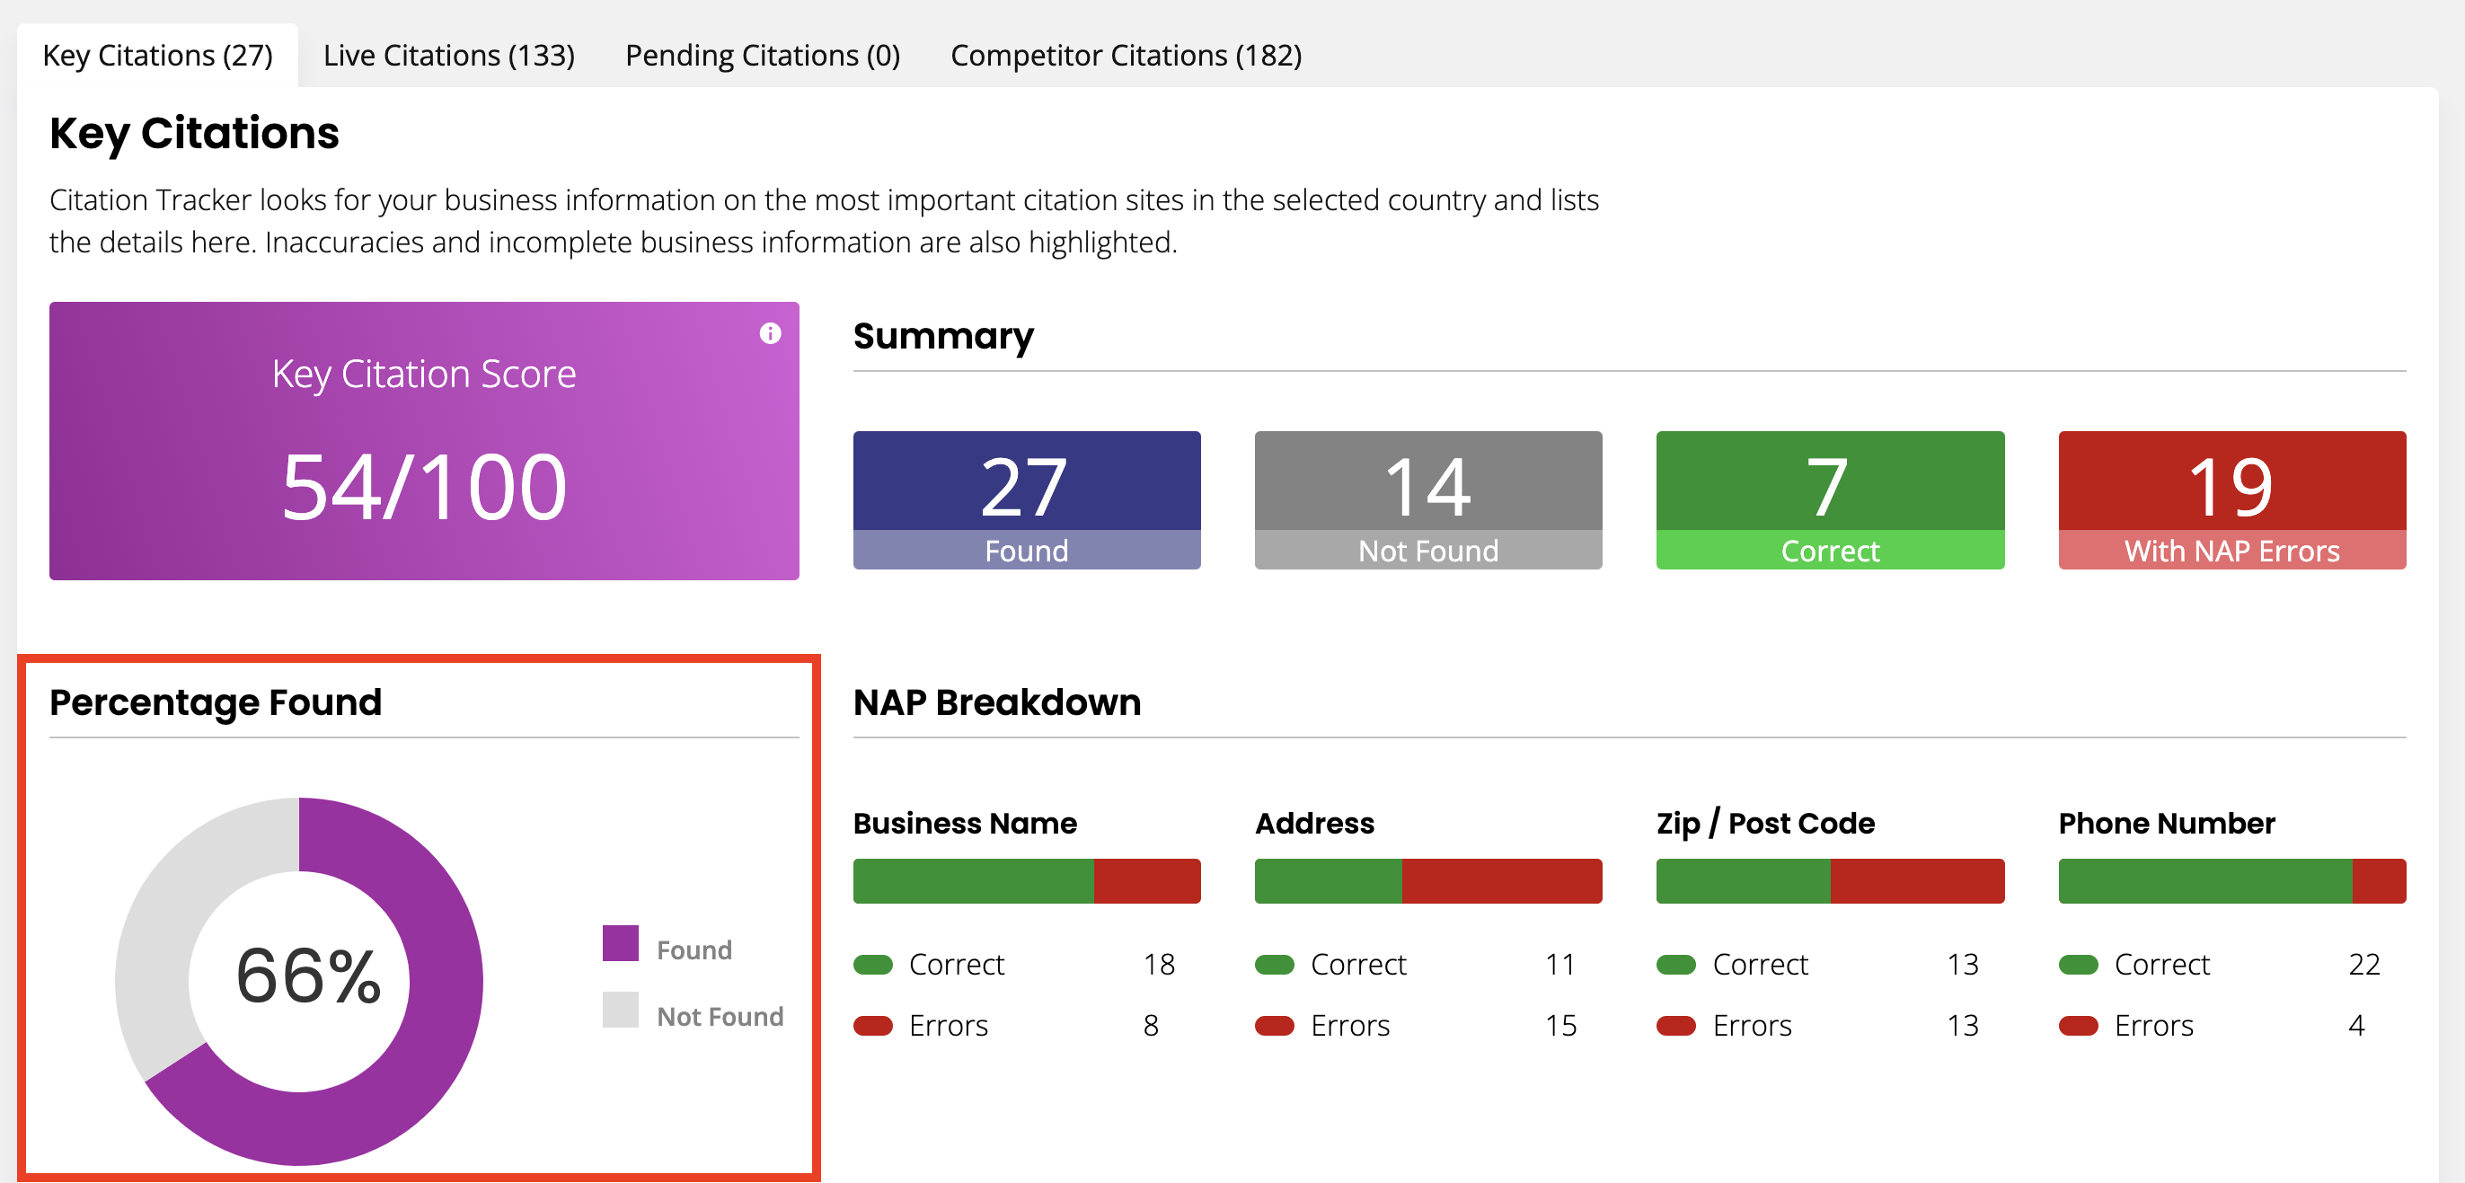Viewport: 2465px width, 1183px height.
Task: Select the 14 Not Found summary tile
Action: pos(1427,499)
